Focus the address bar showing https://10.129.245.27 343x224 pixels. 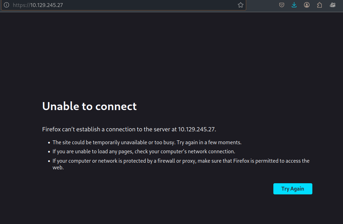pos(124,5)
